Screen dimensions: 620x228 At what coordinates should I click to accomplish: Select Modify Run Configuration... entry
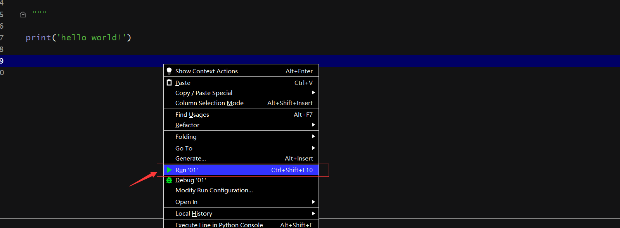coord(241,190)
